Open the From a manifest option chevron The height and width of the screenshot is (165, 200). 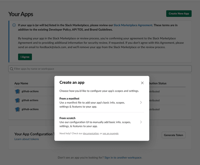pyautogui.click(x=141, y=102)
